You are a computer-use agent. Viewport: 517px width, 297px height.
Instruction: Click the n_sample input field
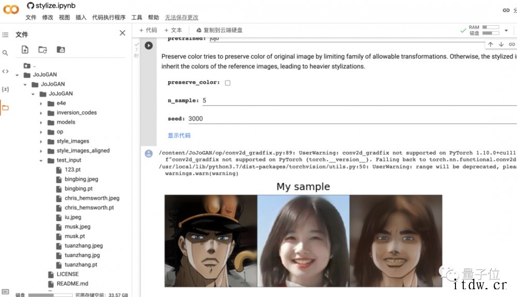359,101
